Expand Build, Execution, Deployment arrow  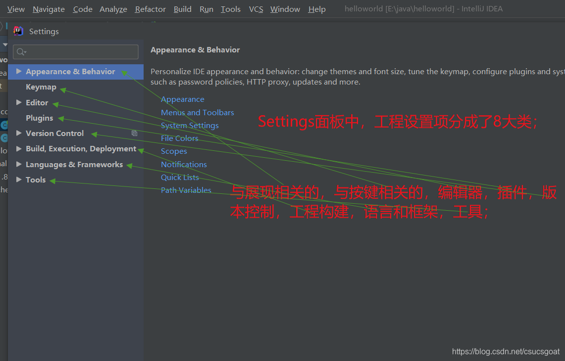click(19, 149)
